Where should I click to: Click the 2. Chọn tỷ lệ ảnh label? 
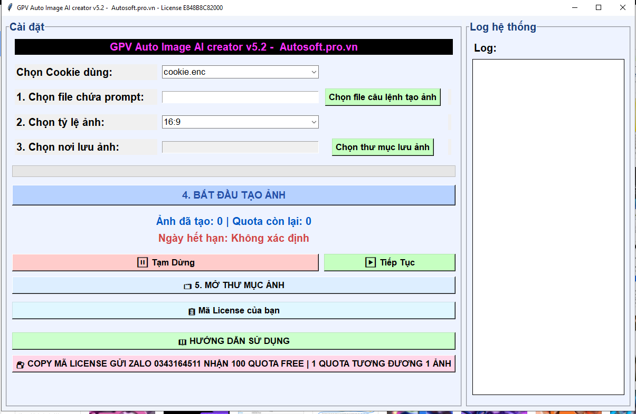pyautogui.click(x=60, y=122)
